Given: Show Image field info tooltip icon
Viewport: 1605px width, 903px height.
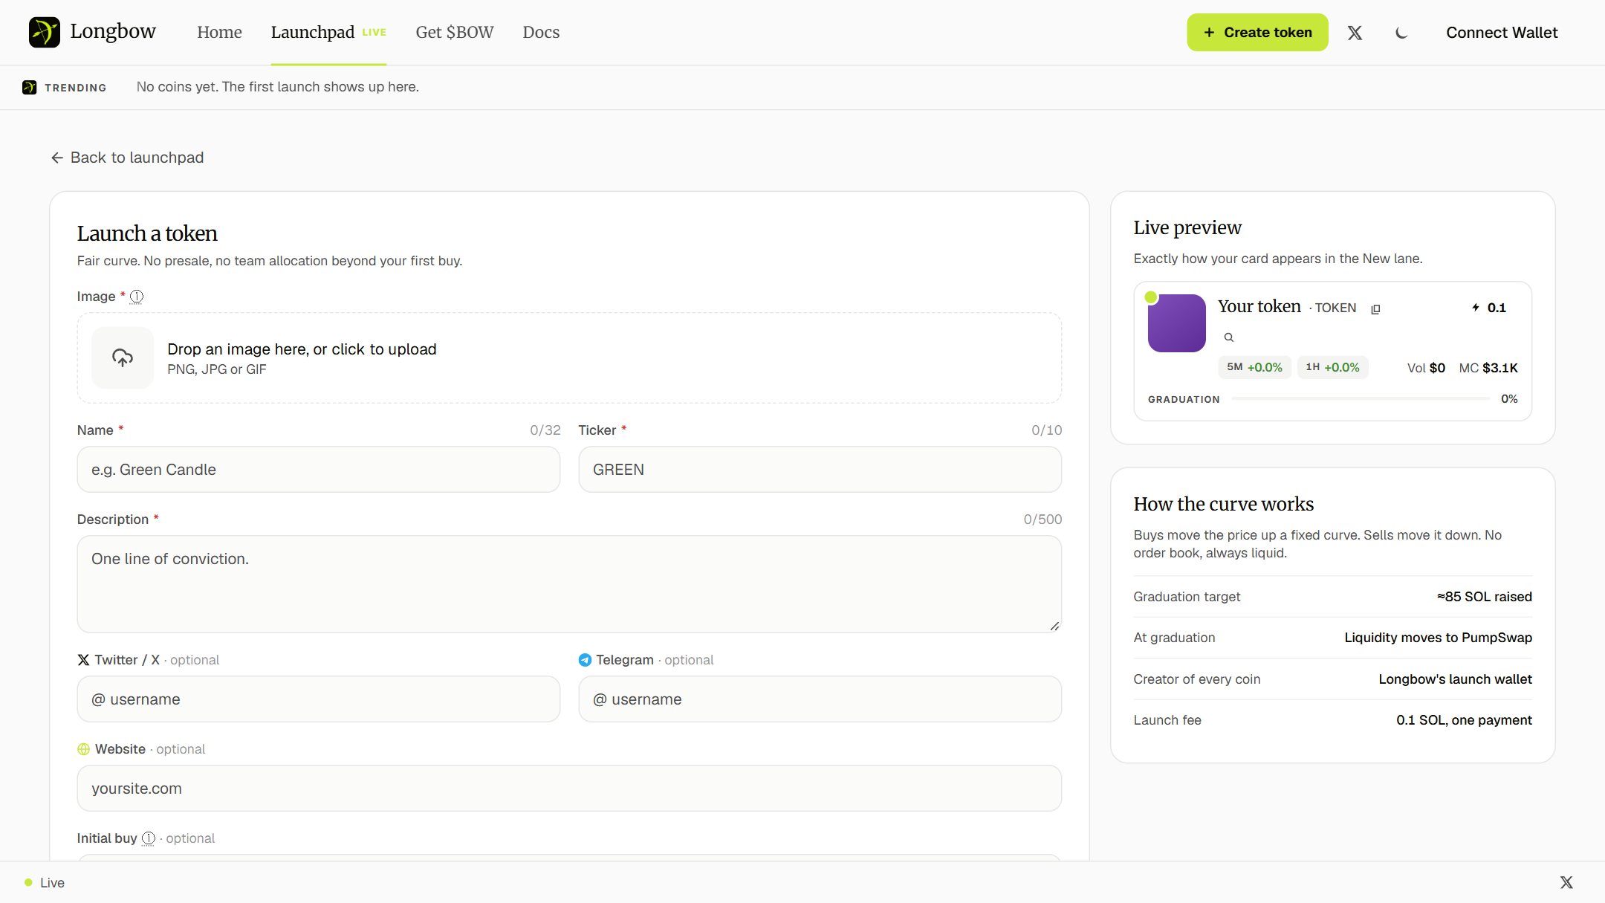Looking at the screenshot, I should point(137,297).
